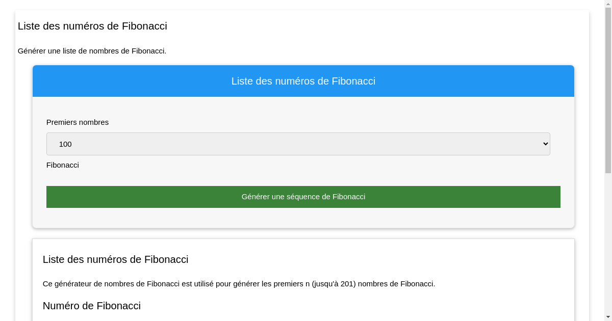The image size is (612, 321).
Task: Click the Fibonacci label below the dropdown
Action: tap(63, 165)
